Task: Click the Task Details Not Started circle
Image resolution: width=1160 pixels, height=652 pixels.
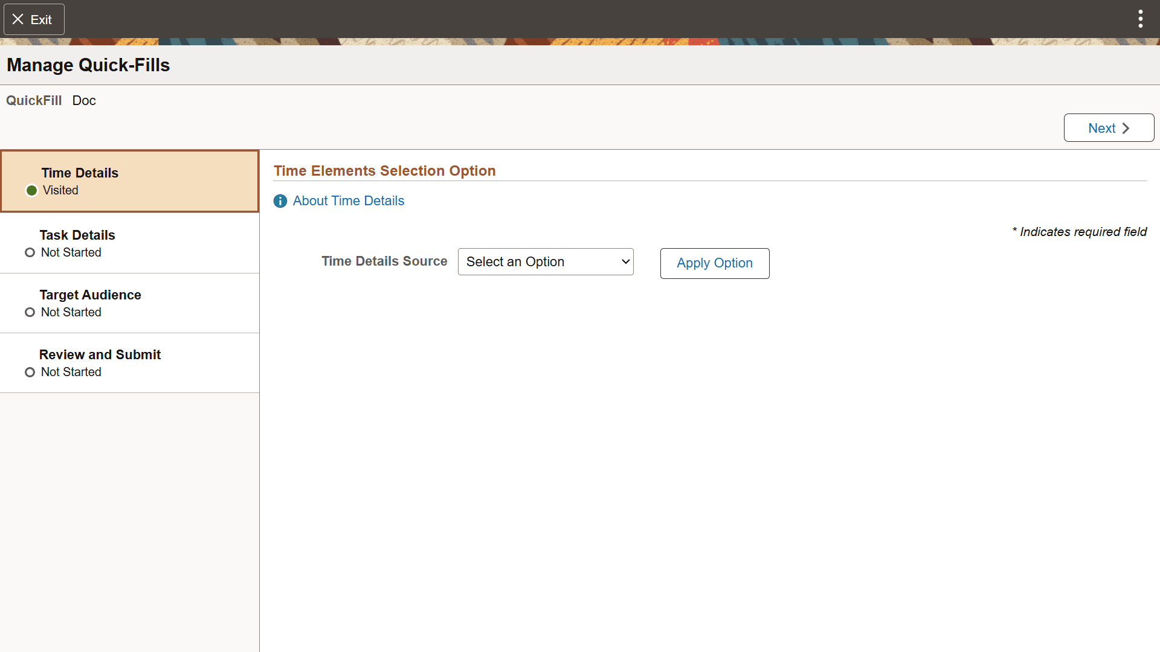Action: coord(30,252)
